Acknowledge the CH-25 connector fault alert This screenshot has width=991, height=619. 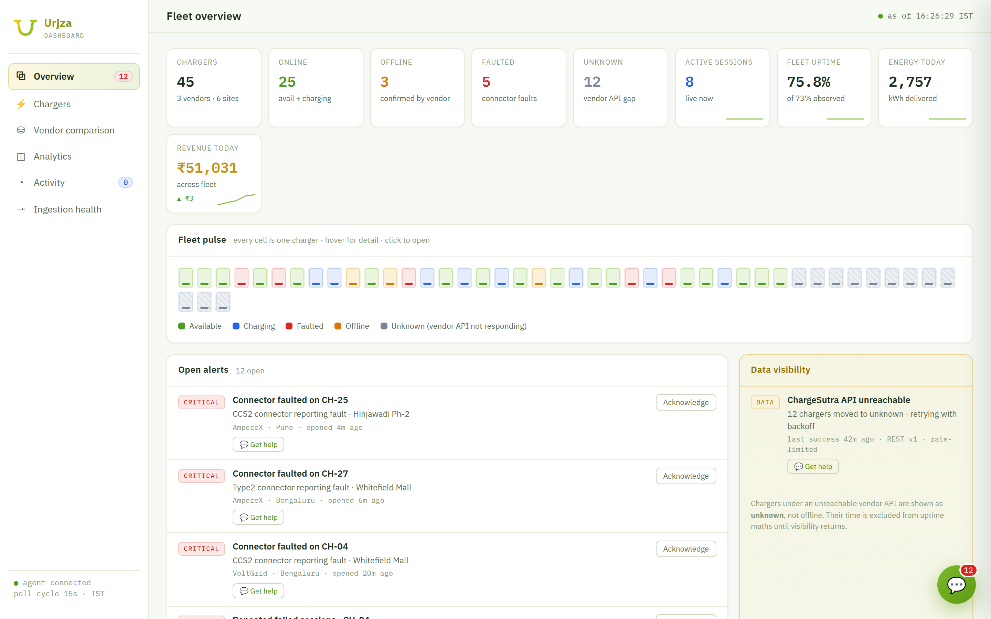pyautogui.click(x=685, y=402)
